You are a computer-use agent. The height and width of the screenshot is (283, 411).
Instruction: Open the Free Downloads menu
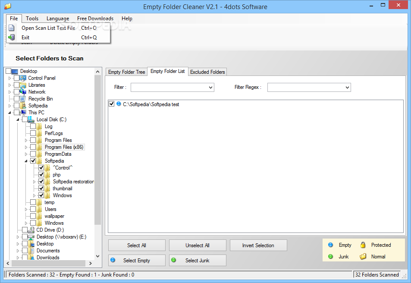pos(95,19)
